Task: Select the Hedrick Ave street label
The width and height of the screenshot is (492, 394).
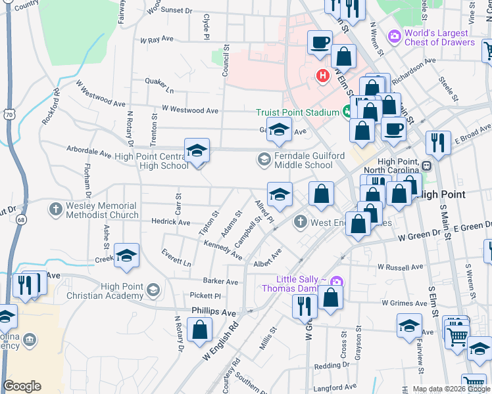Action: pyautogui.click(x=171, y=222)
